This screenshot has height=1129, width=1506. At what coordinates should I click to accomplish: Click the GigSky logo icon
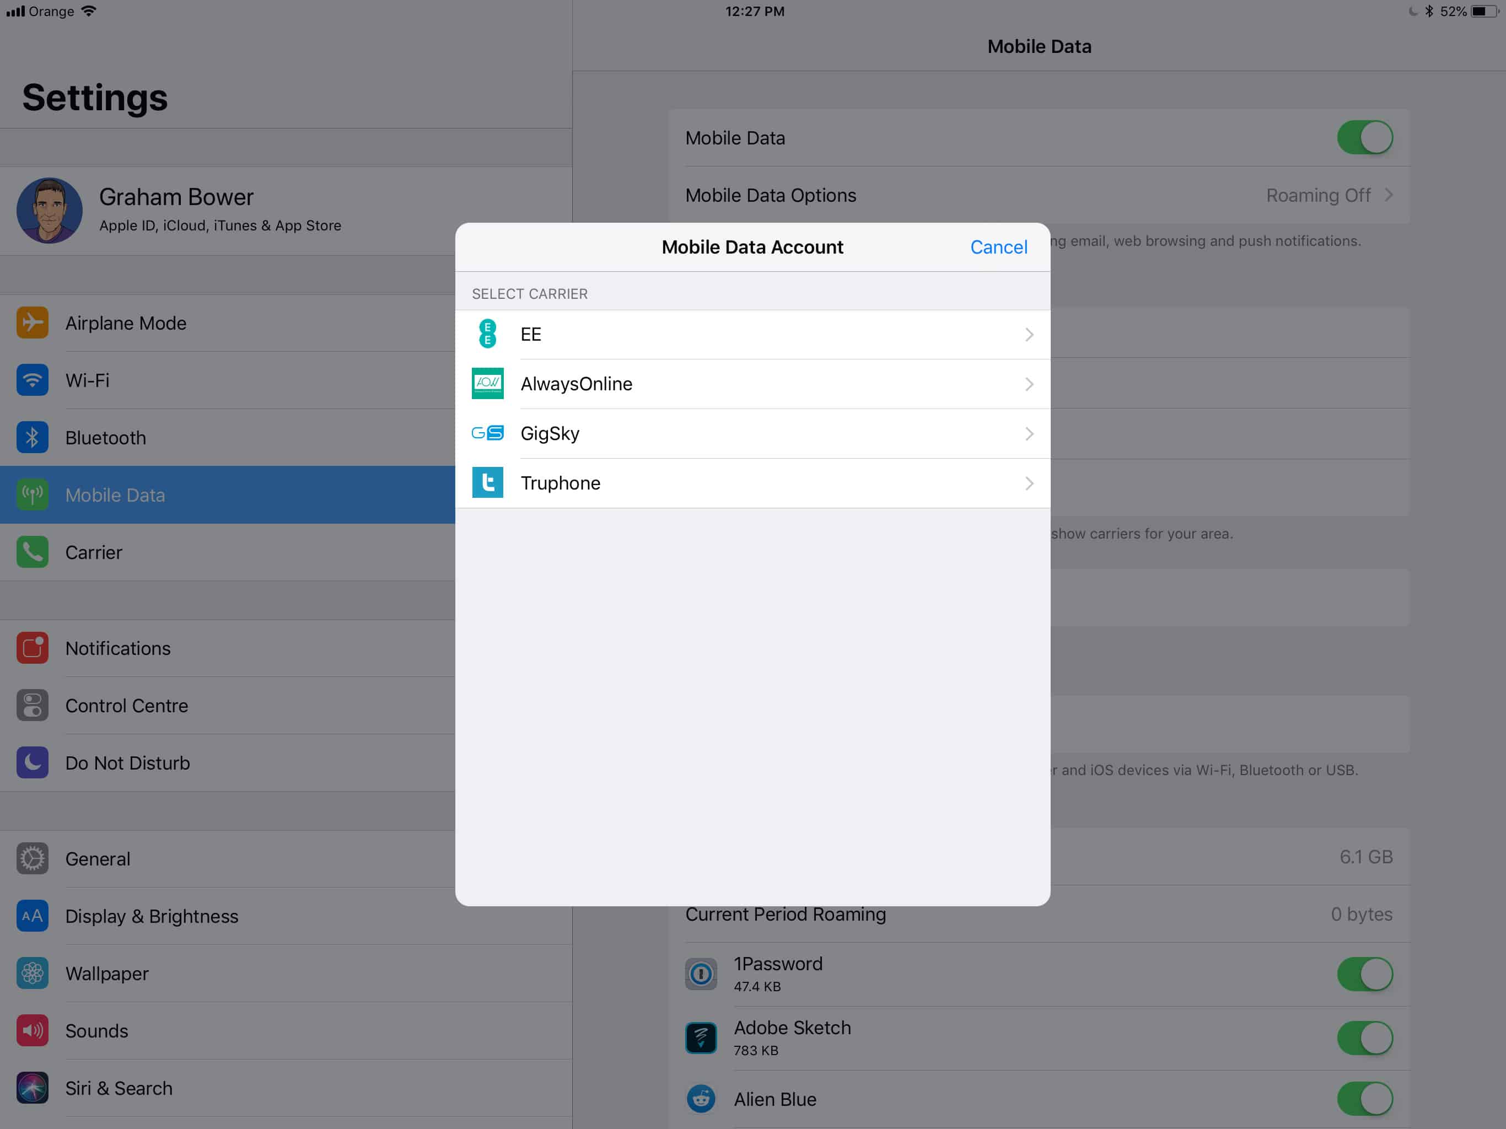487,433
